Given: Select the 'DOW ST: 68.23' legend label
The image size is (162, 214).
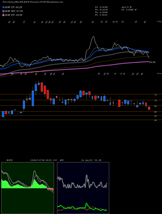Looking at the screenshot, I should (13, 7).
